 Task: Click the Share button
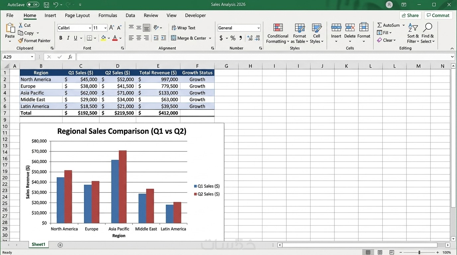(x=410, y=15)
